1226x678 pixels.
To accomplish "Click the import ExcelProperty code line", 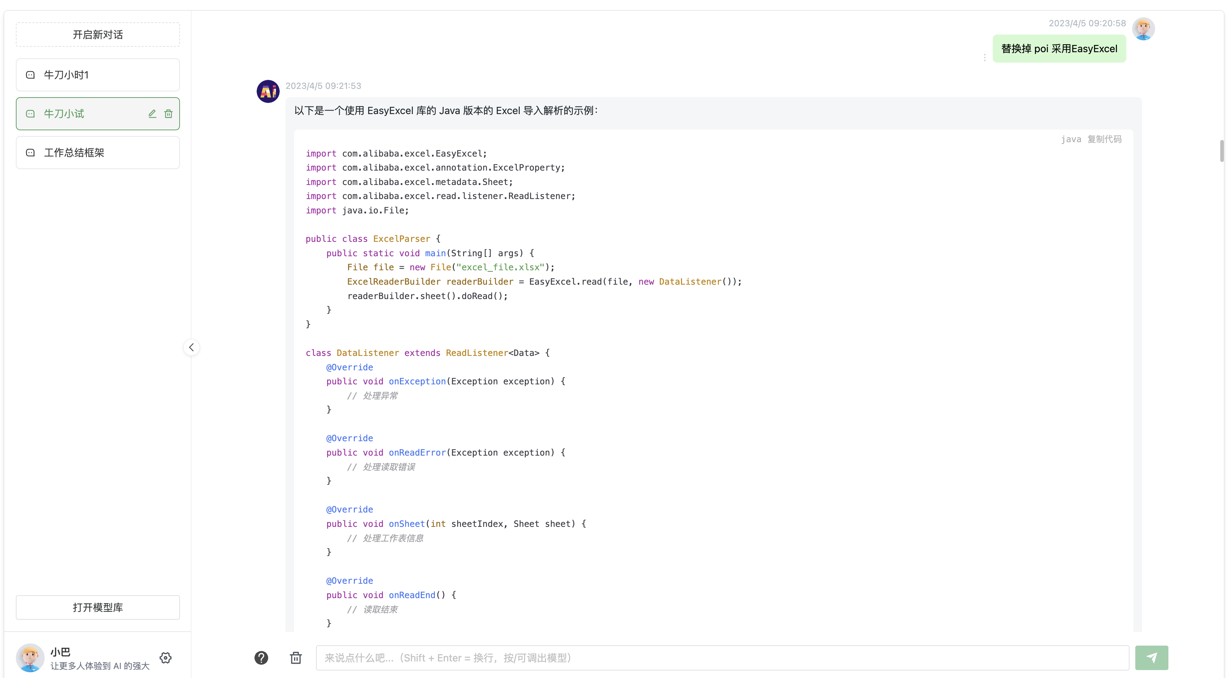I will tap(435, 167).
